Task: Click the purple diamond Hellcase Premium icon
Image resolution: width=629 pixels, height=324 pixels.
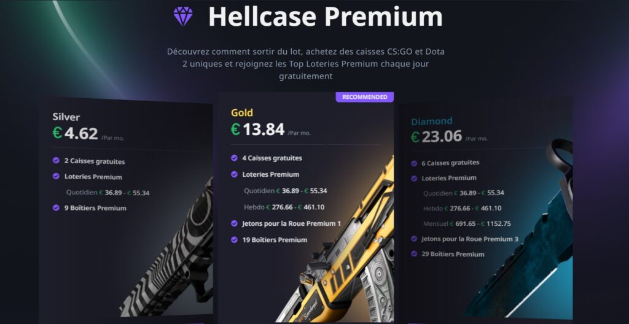Action: click(x=183, y=16)
